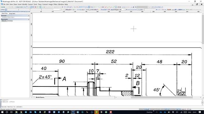204x114 pixels.
Task: Switch to the Group View tab
Action: [x=12, y=13]
